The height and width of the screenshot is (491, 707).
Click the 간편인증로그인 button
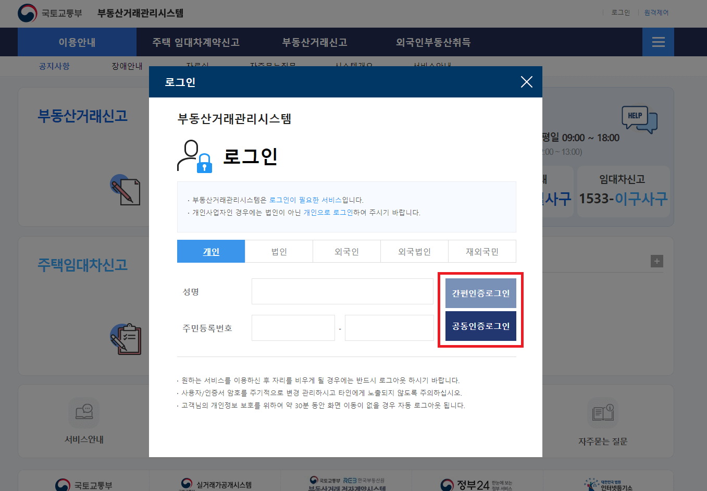(x=480, y=292)
